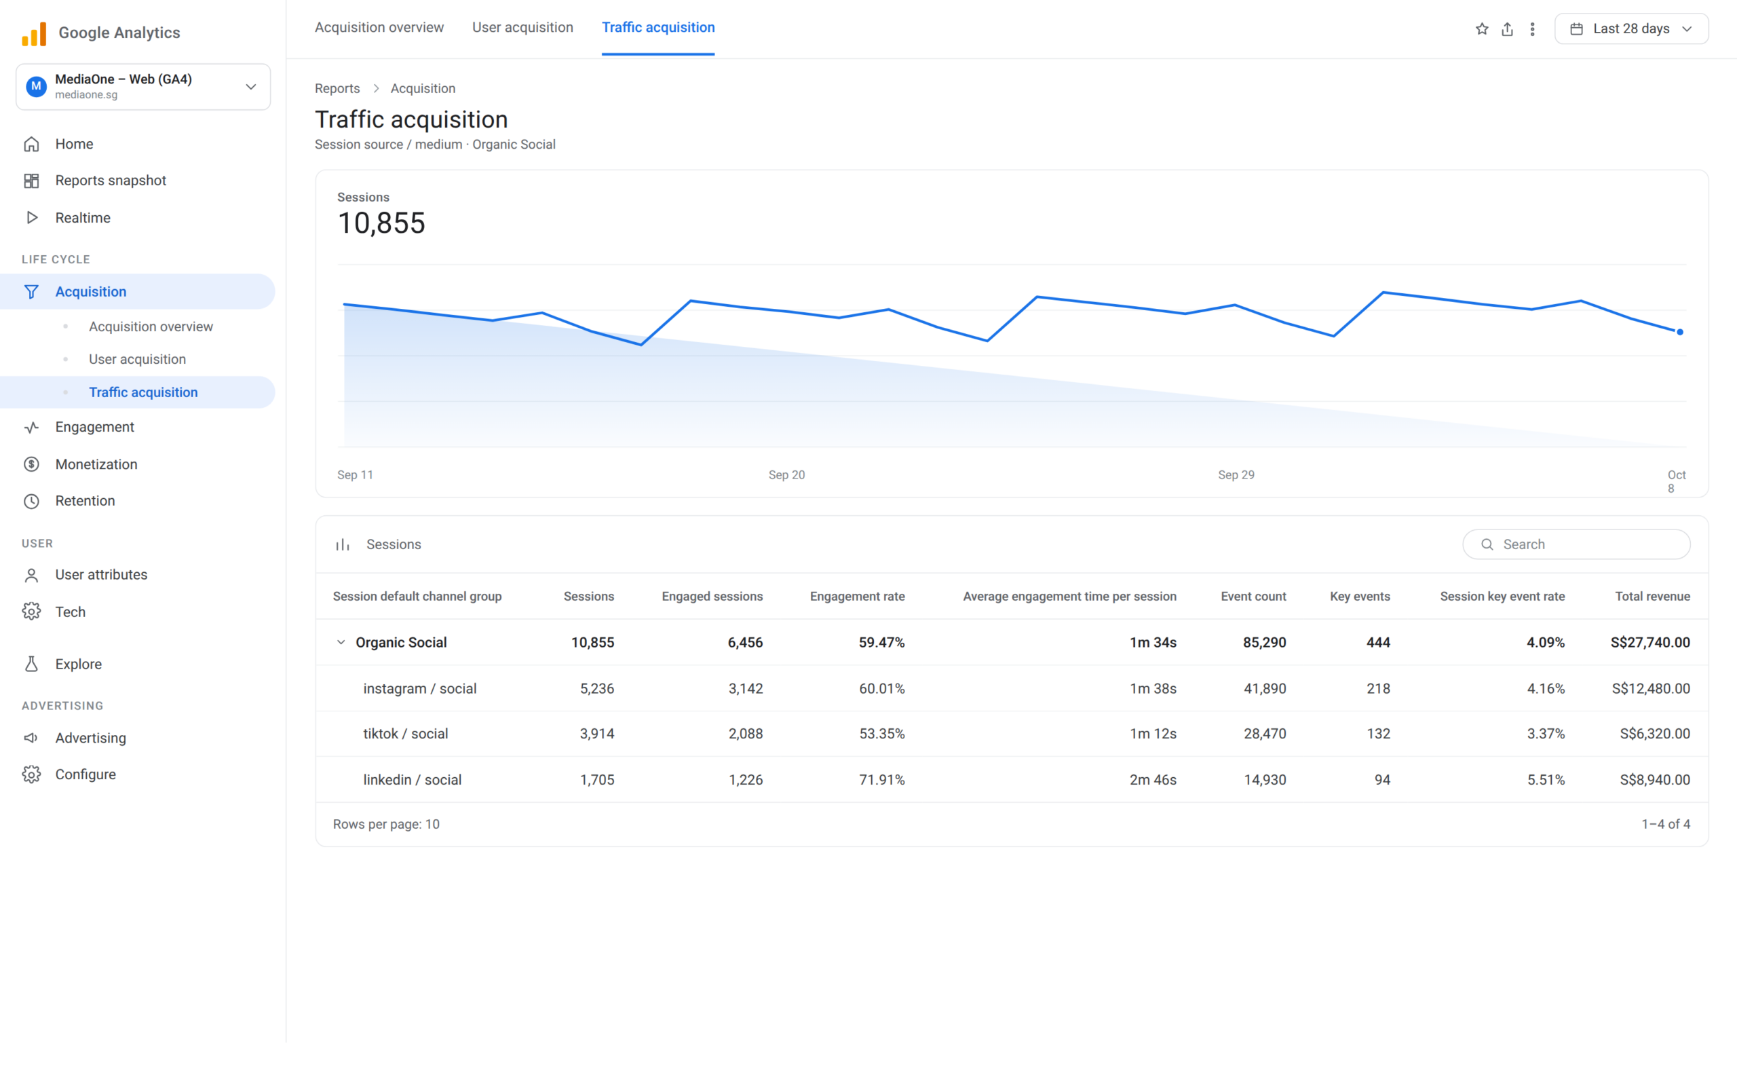Image resolution: width=1737 pixels, height=1086 pixels.
Task: Switch to the User acquisition tab
Action: click(522, 27)
